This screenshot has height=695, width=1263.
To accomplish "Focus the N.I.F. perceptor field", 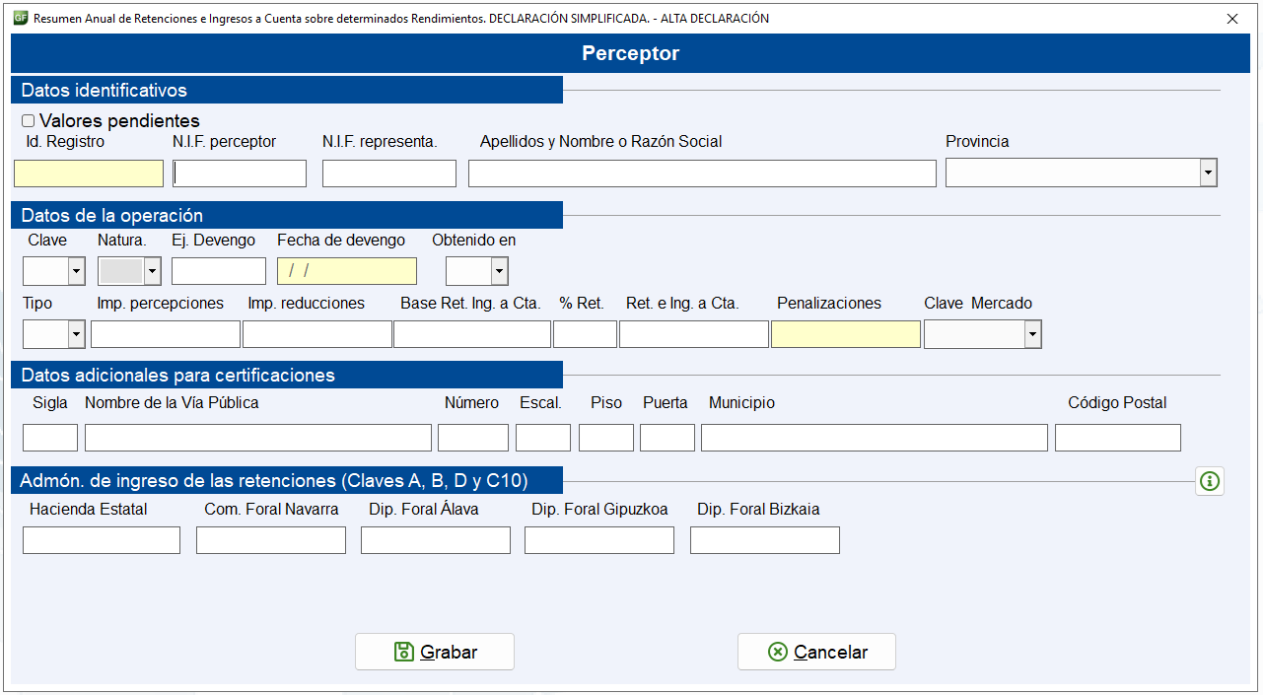I will click(x=240, y=174).
